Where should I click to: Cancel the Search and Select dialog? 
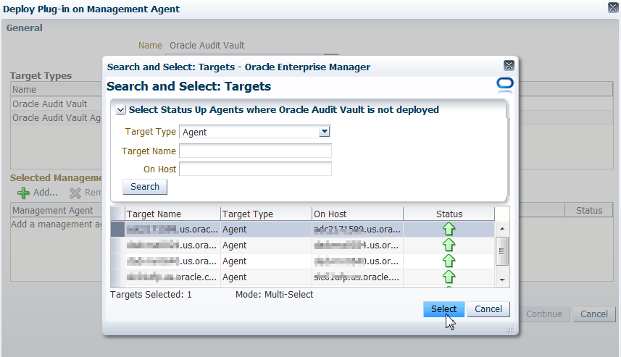(x=488, y=309)
